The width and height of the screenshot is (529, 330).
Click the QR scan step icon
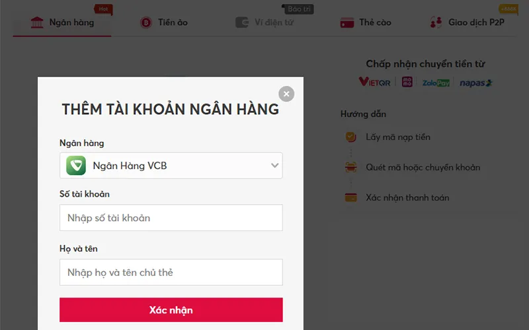point(351,167)
